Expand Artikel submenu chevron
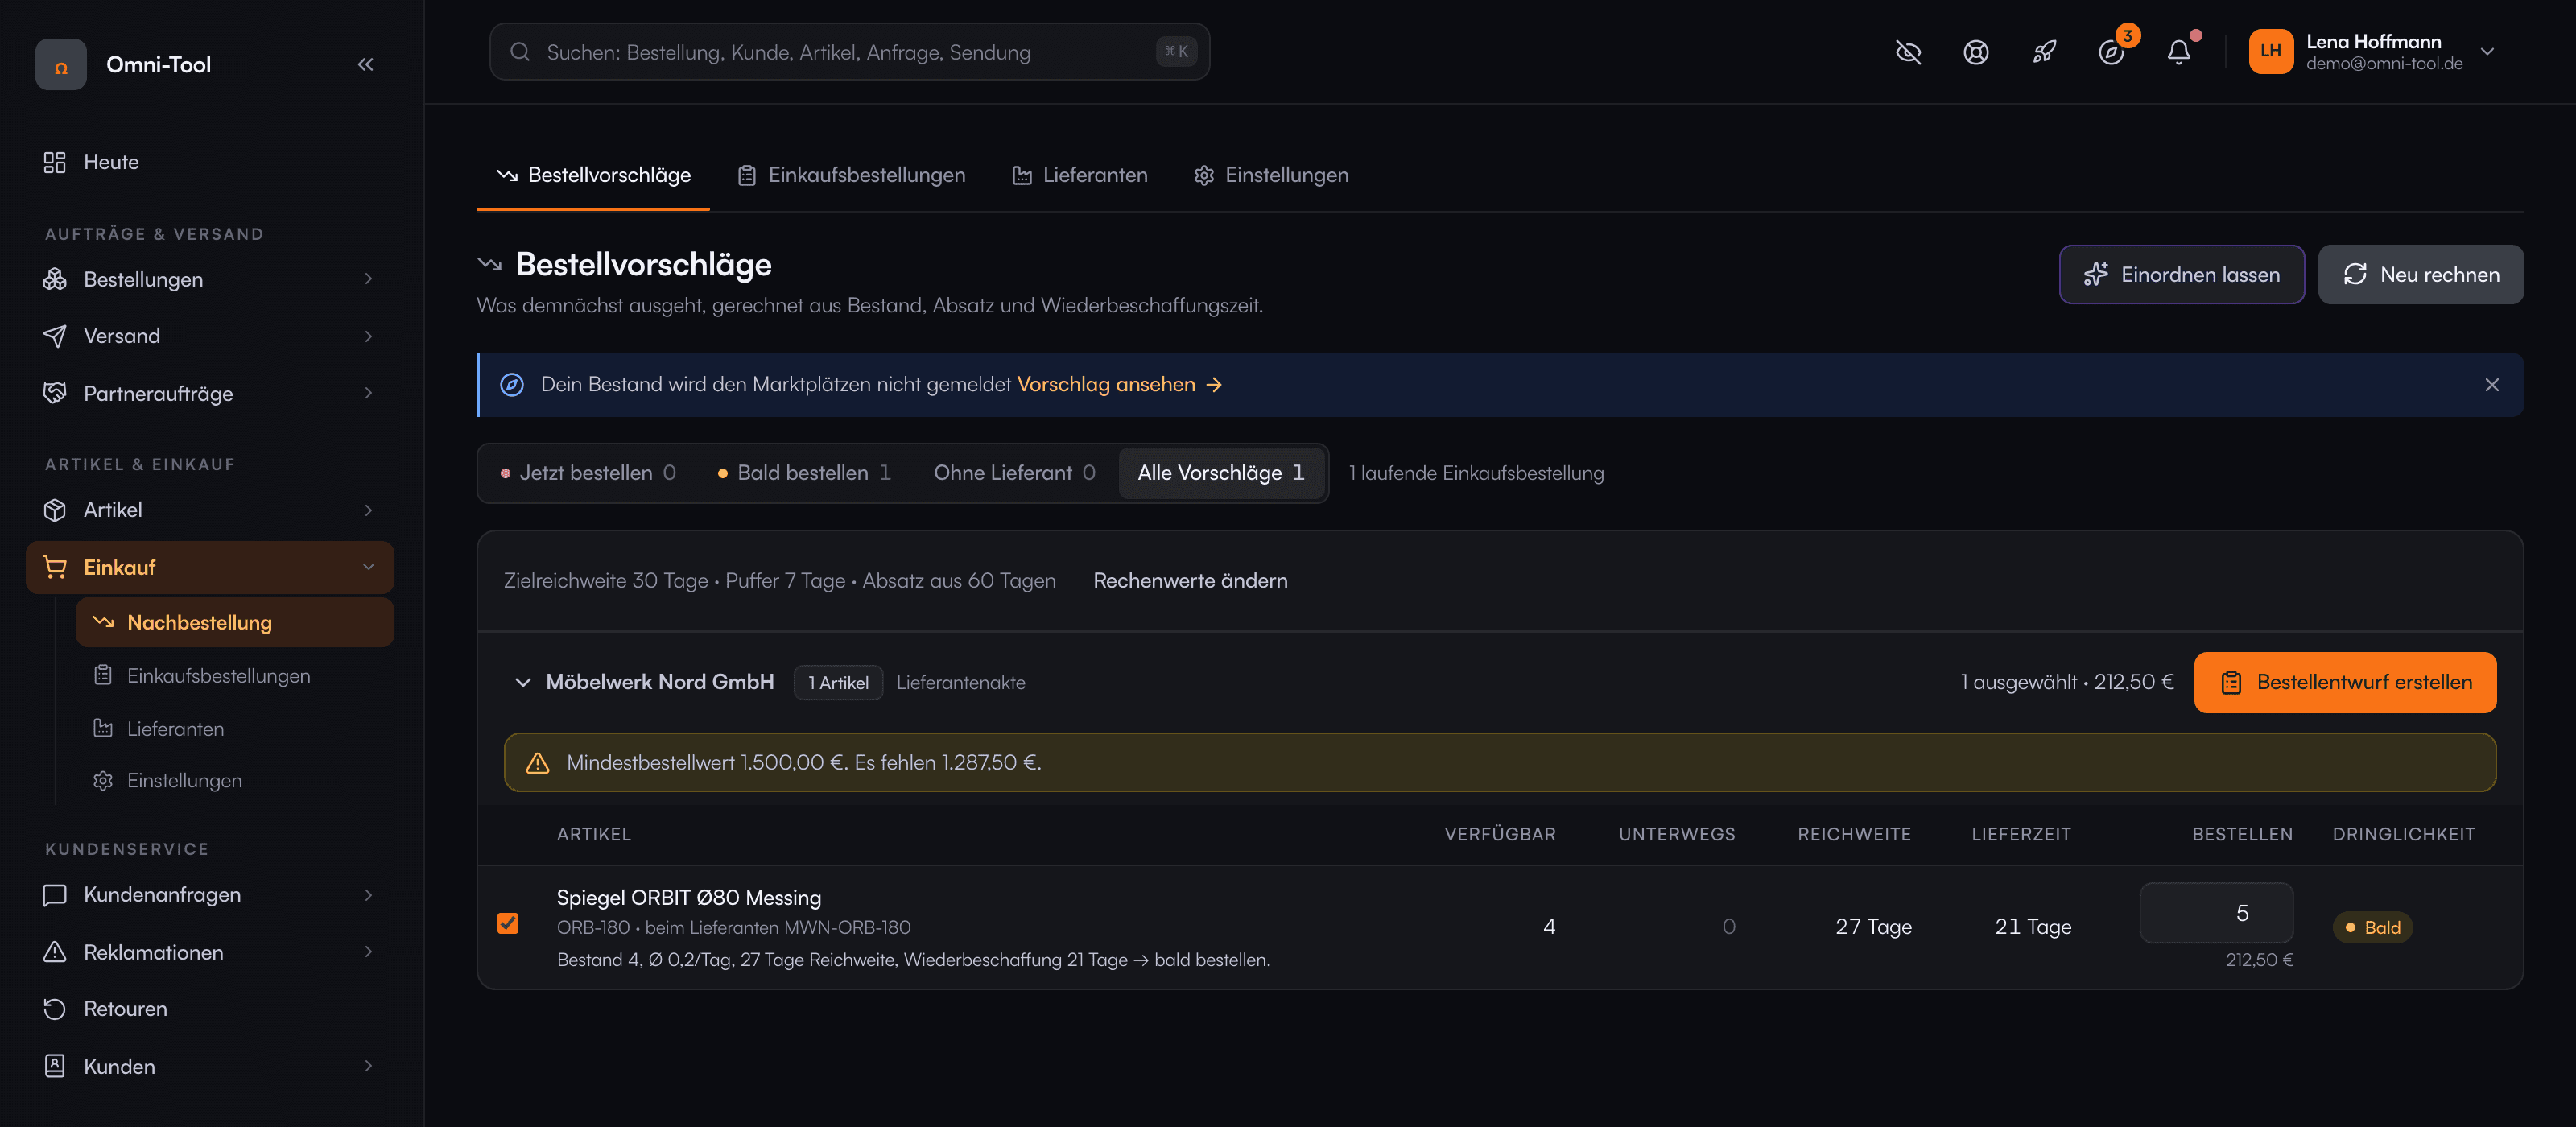Viewport: 2576px width, 1127px height. pyautogui.click(x=368, y=510)
